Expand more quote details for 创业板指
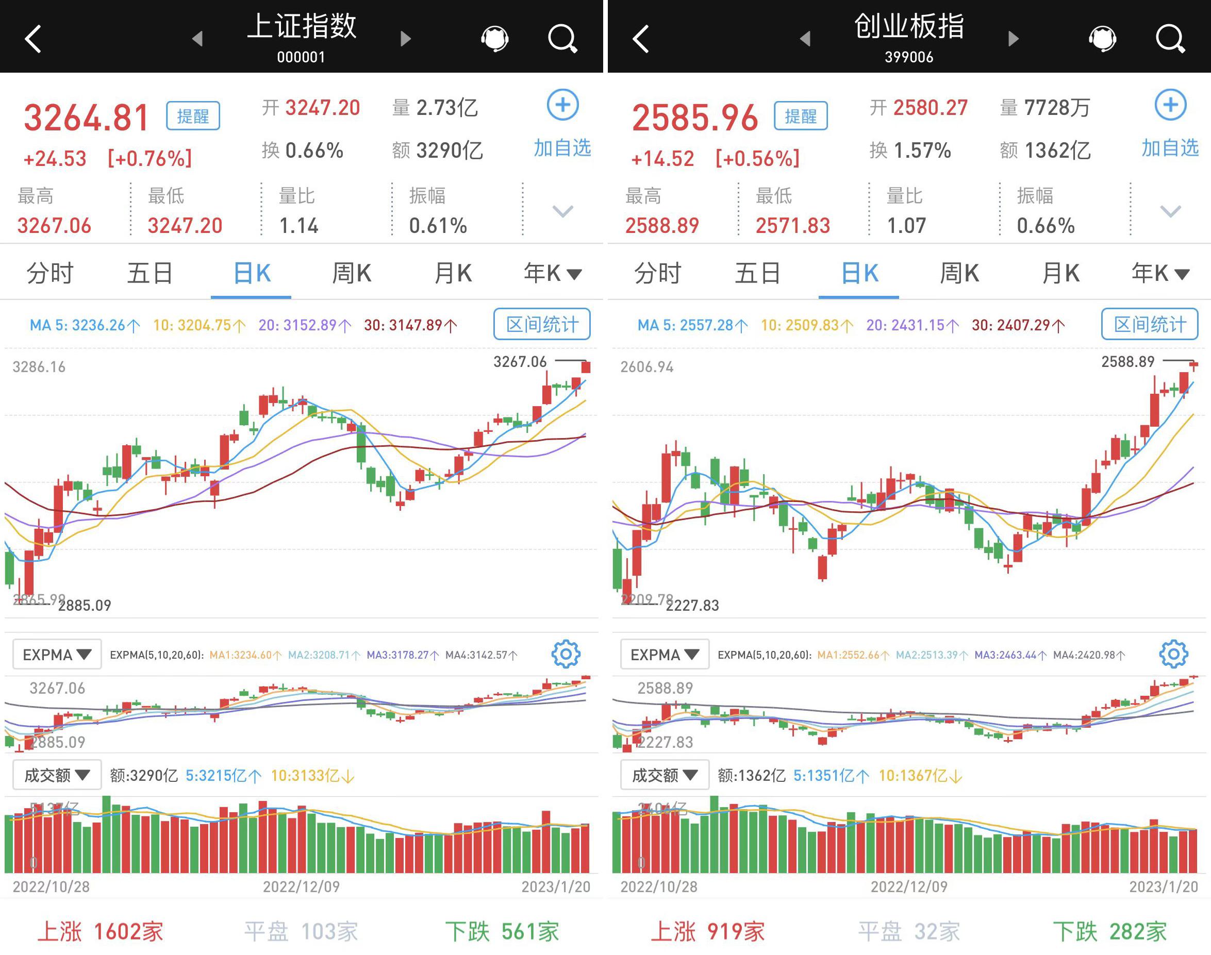The height and width of the screenshot is (955, 1211). (1171, 211)
